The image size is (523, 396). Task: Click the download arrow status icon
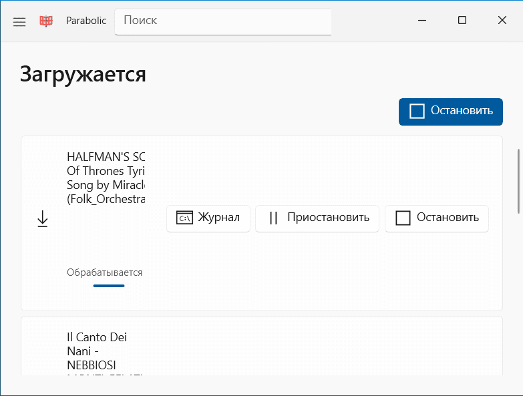click(43, 219)
